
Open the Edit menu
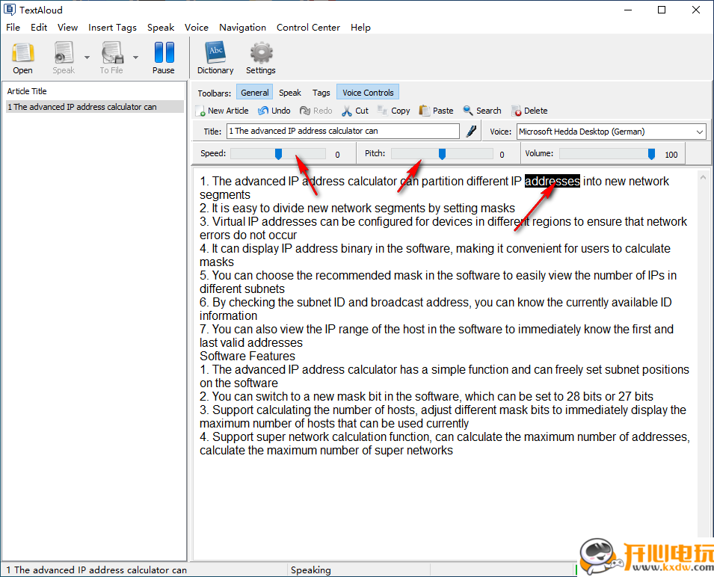point(39,28)
